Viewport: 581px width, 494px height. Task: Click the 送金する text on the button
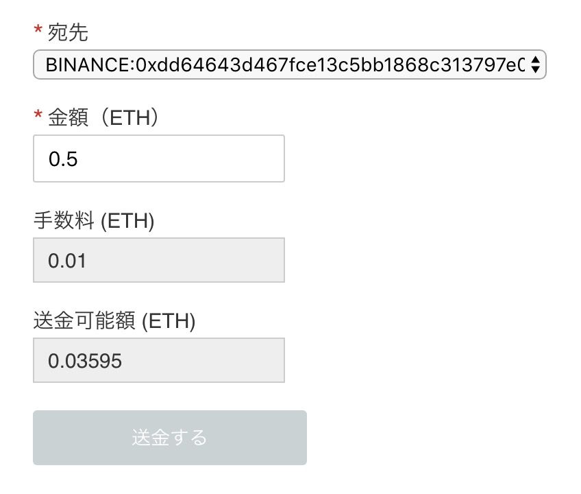[169, 438]
